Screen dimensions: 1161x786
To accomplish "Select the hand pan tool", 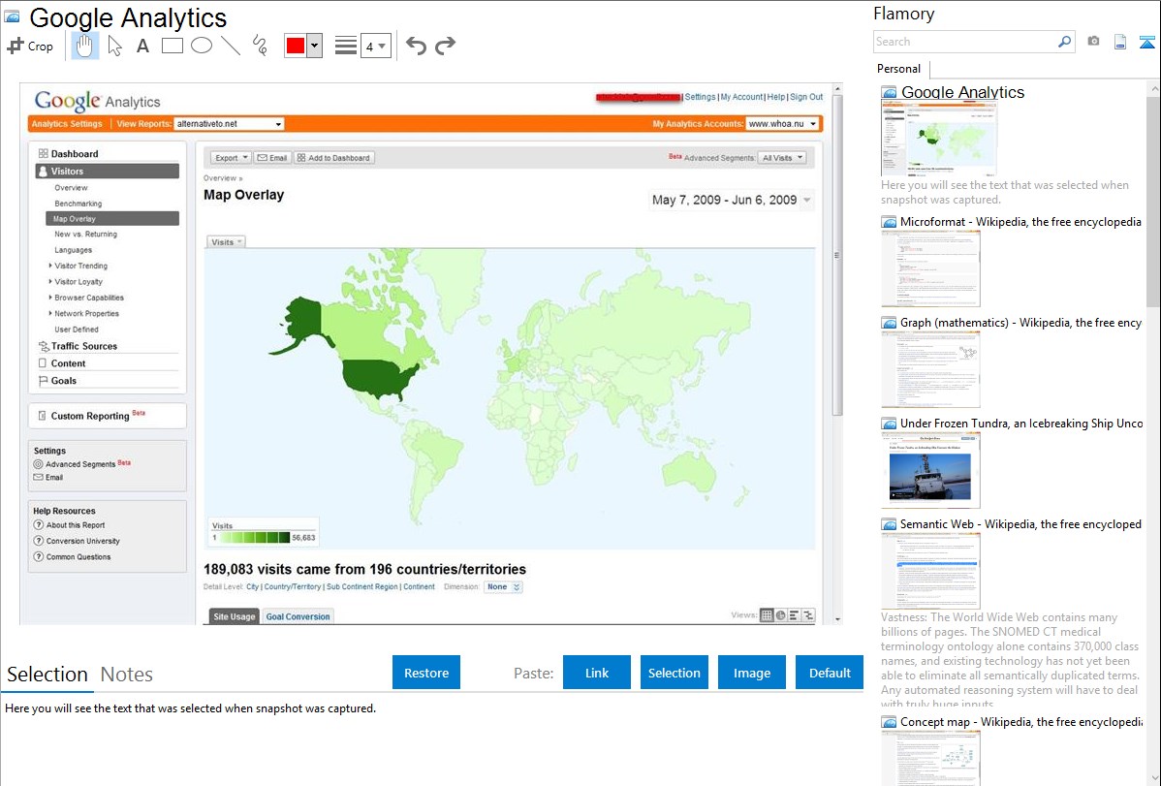I will [x=84, y=46].
